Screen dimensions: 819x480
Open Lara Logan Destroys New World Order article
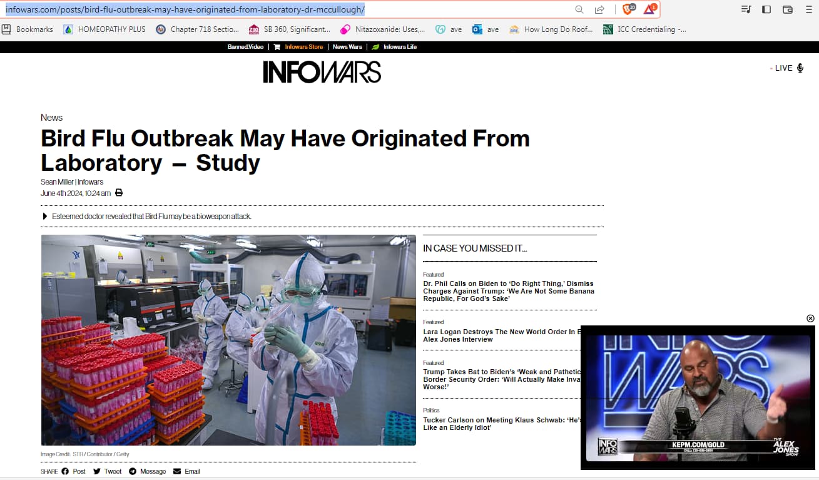(502, 335)
